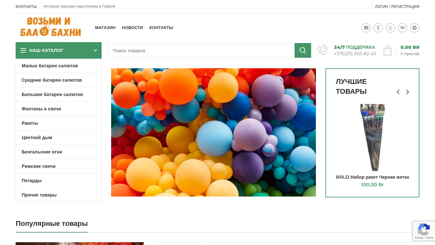Screen dimensions: 435x245
Task: Open Контакты link in the top bar
Action: [x=26, y=7]
